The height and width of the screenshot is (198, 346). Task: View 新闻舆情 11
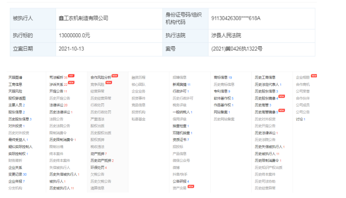coord(182,84)
